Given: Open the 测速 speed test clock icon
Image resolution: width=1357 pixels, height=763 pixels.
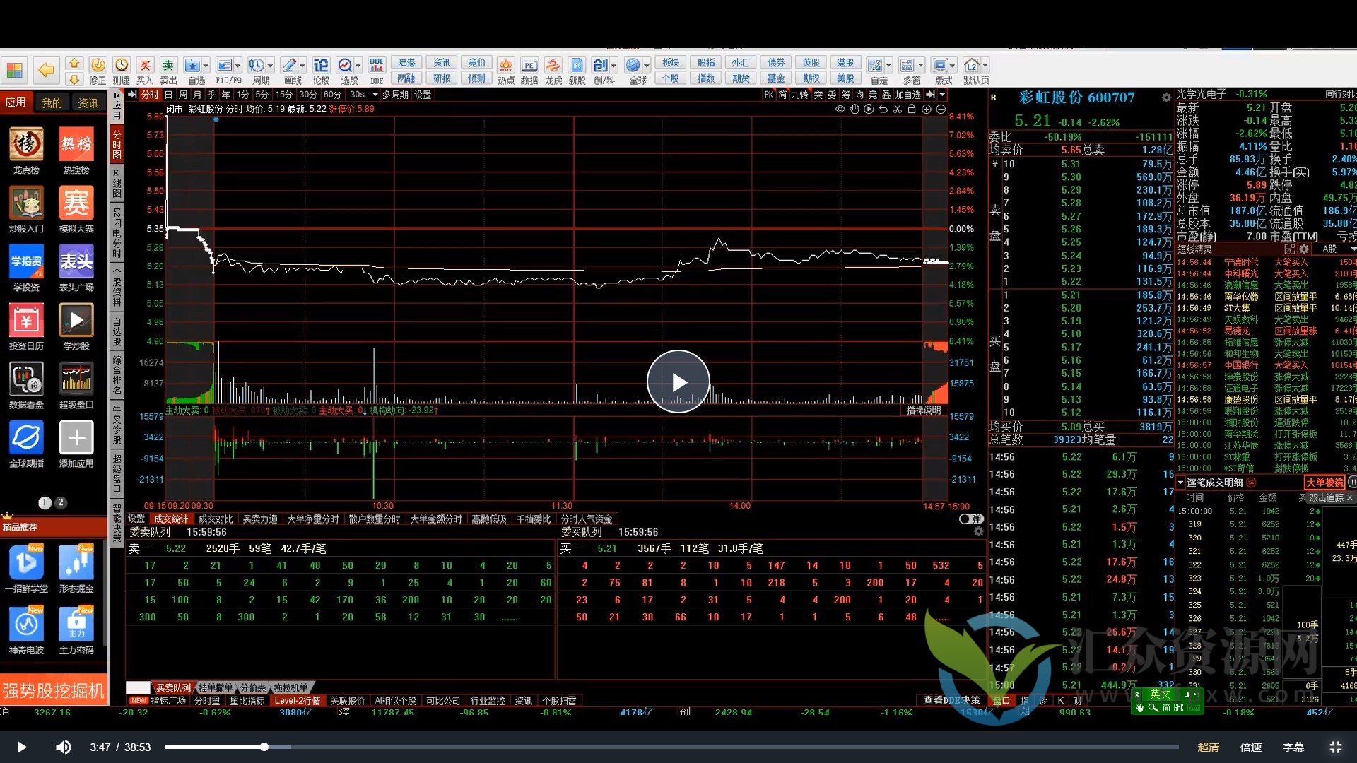Looking at the screenshot, I should point(121,66).
